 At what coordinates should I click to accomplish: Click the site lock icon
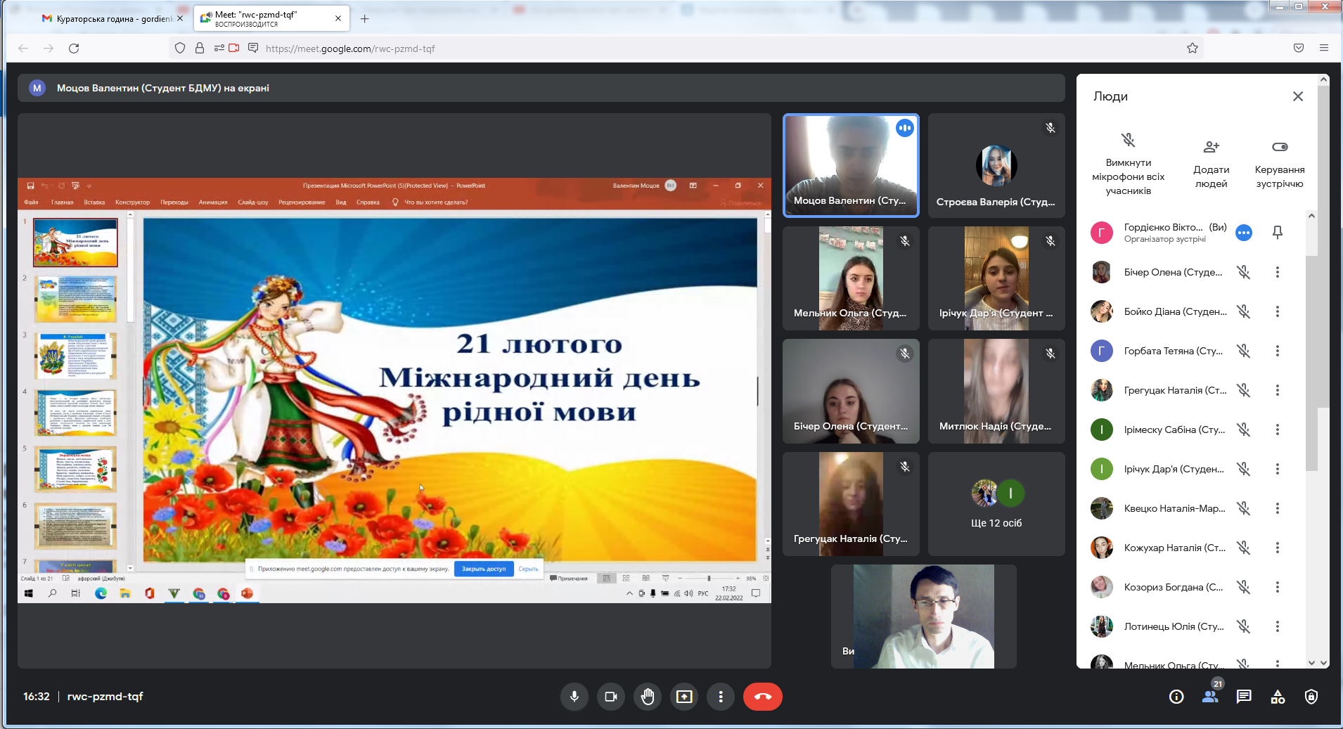coord(200,48)
